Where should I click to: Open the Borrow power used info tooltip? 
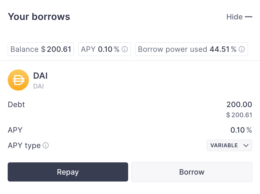click(x=241, y=49)
